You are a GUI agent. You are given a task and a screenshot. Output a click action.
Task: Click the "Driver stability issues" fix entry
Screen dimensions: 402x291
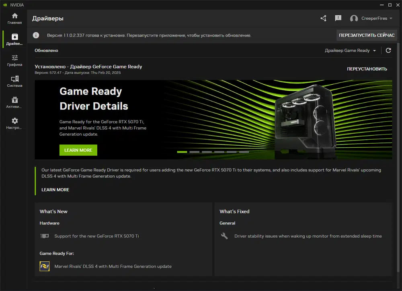pyautogui.click(x=308, y=236)
